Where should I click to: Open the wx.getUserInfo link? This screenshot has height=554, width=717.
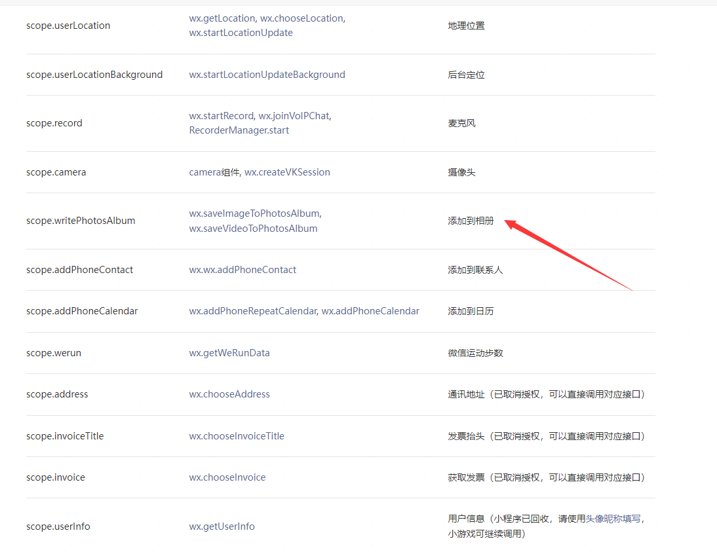point(222,526)
